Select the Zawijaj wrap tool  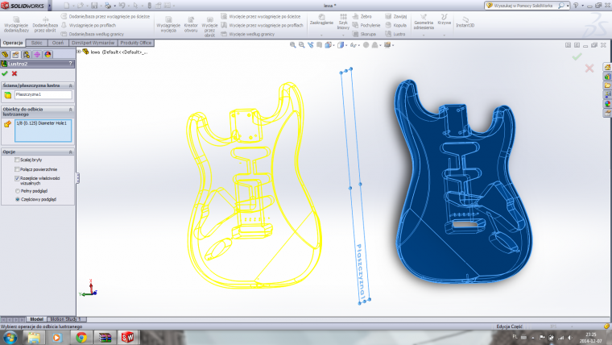click(x=396, y=16)
